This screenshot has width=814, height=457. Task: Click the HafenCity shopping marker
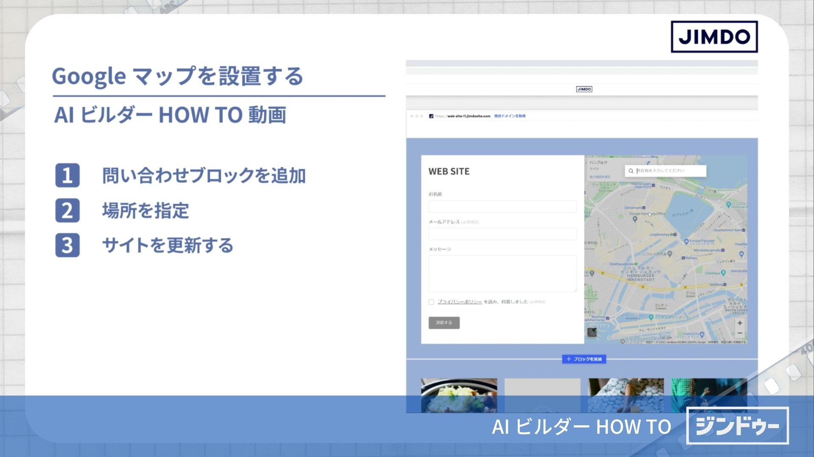[x=702, y=335]
